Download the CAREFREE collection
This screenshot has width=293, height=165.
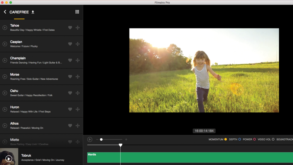(x=33, y=12)
